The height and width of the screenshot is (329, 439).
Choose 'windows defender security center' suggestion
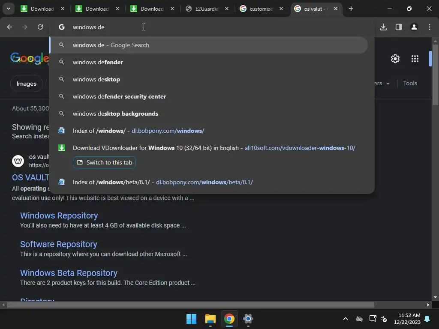(209, 96)
